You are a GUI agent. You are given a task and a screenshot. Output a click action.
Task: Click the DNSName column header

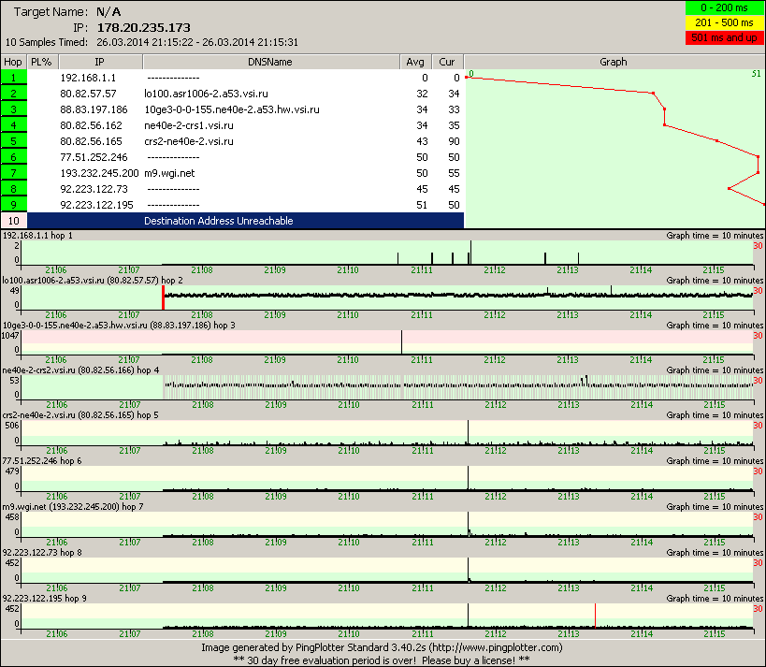click(270, 62)
